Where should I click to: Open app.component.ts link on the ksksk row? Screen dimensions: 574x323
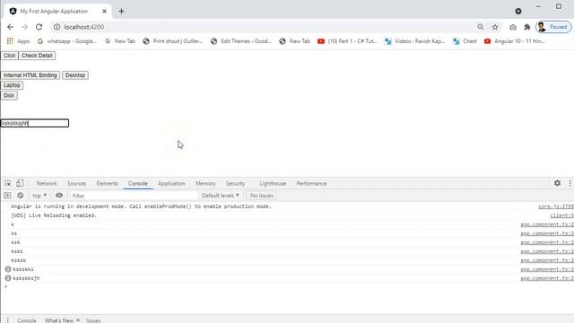pos(547,260)
